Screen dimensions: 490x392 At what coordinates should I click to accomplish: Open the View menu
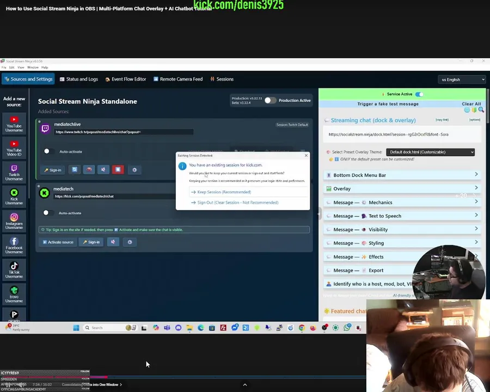21,67
